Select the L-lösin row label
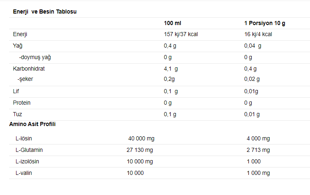 (x=24, y=139)
